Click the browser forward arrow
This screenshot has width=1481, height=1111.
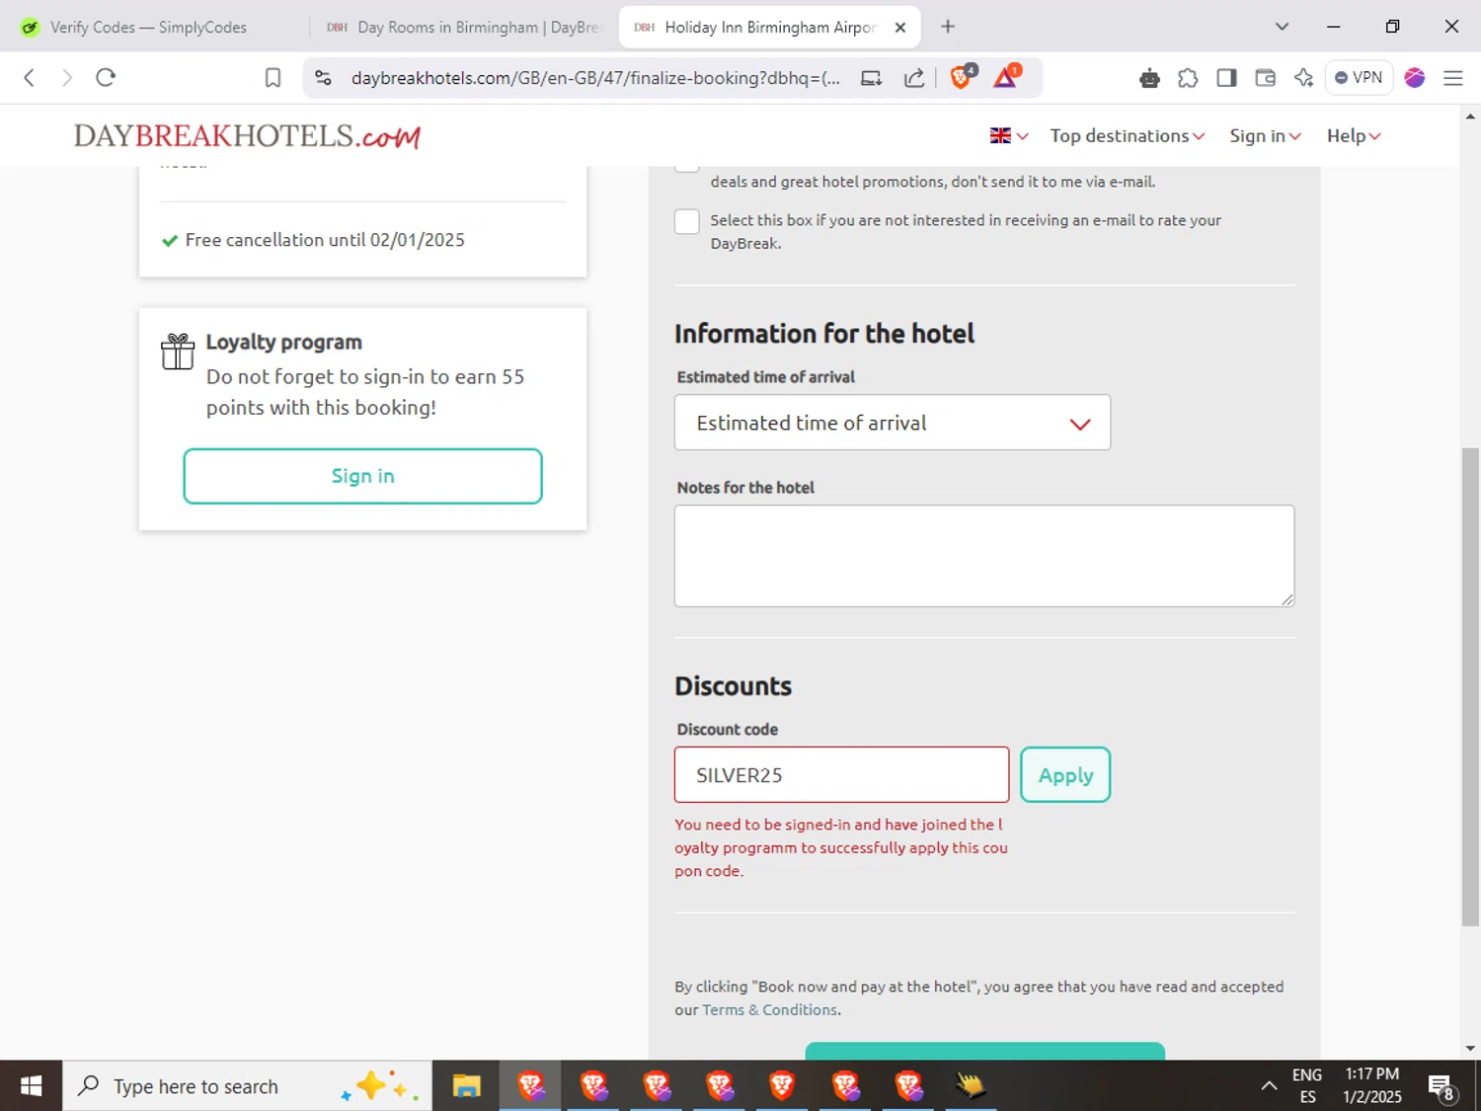66,77
